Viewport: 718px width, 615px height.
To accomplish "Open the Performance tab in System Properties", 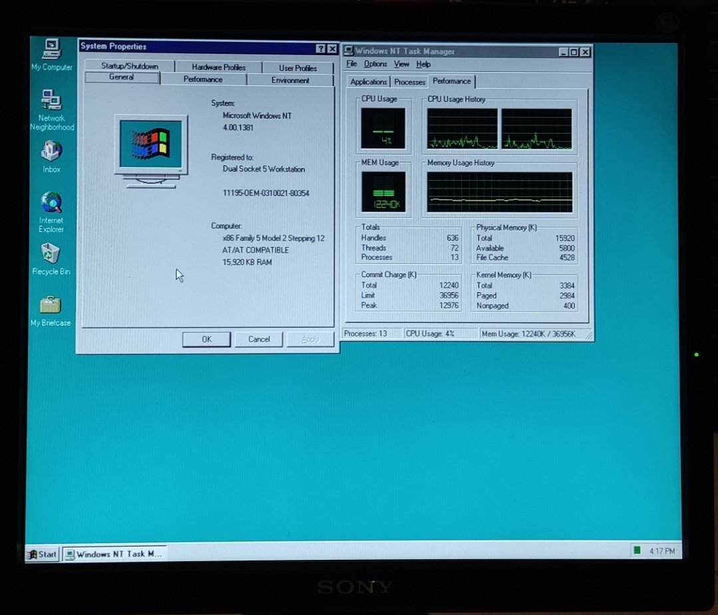I will pos(203,79).
